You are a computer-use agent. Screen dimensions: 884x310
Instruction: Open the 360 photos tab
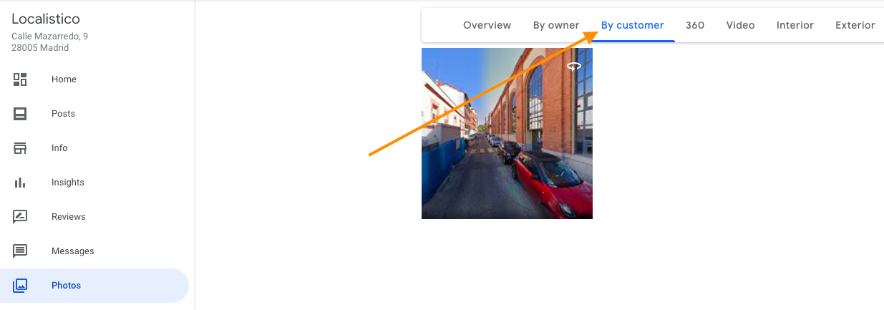pos(695,25)
